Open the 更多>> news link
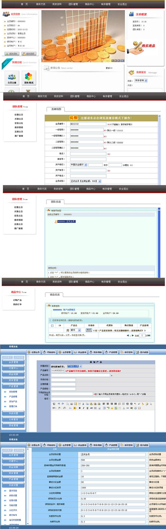The image size is (166, 529). [109, 68]
